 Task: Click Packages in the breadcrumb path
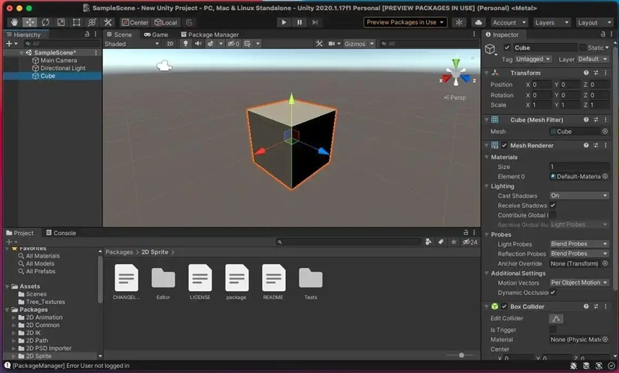(x=119, y=252)
